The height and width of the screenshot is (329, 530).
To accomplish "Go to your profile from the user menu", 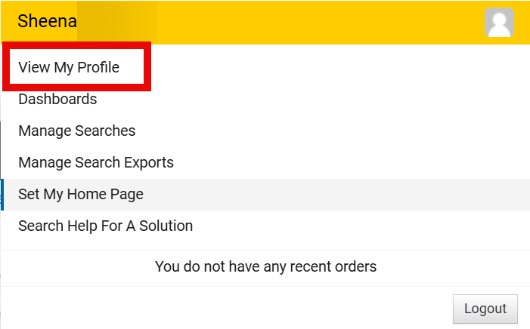I will click(69, 67).
